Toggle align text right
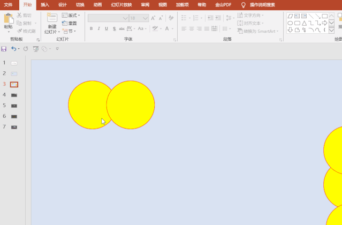The width and height of the screenshot is (342, 225). pos(199,28)
